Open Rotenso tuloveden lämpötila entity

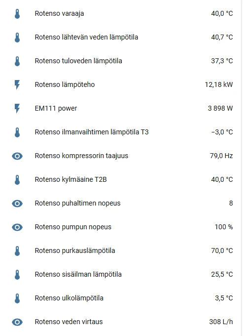pos(122,61)
